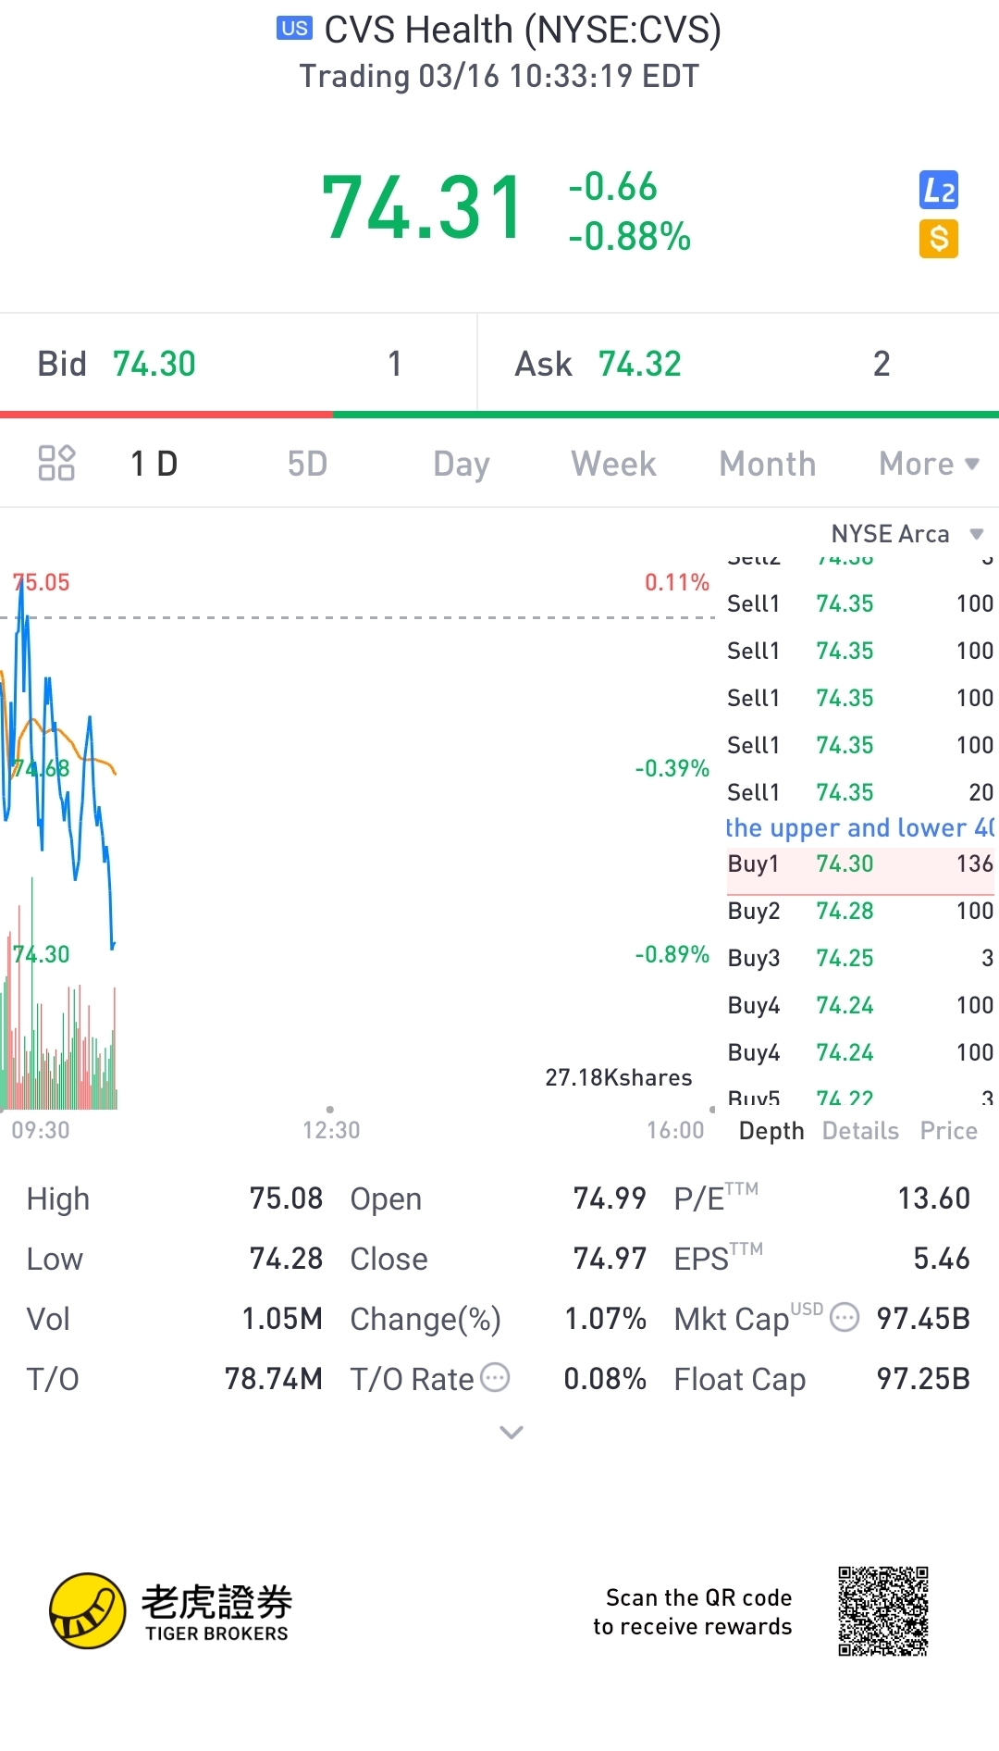
Task: Tap the QR code image
Action: point(883,1611)
